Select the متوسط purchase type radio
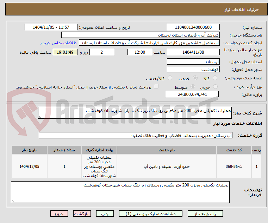 193,87
